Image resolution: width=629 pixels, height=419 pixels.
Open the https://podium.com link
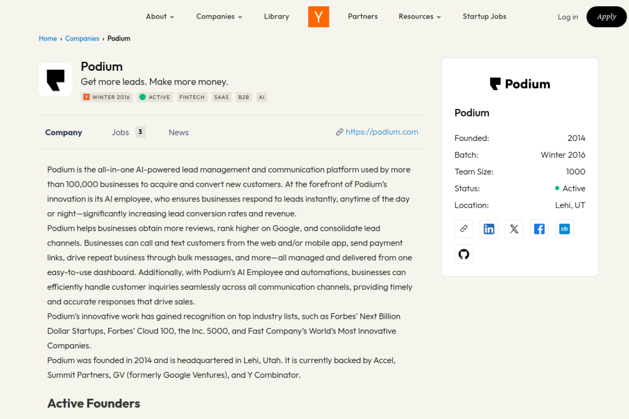click(x=382, y=132)
